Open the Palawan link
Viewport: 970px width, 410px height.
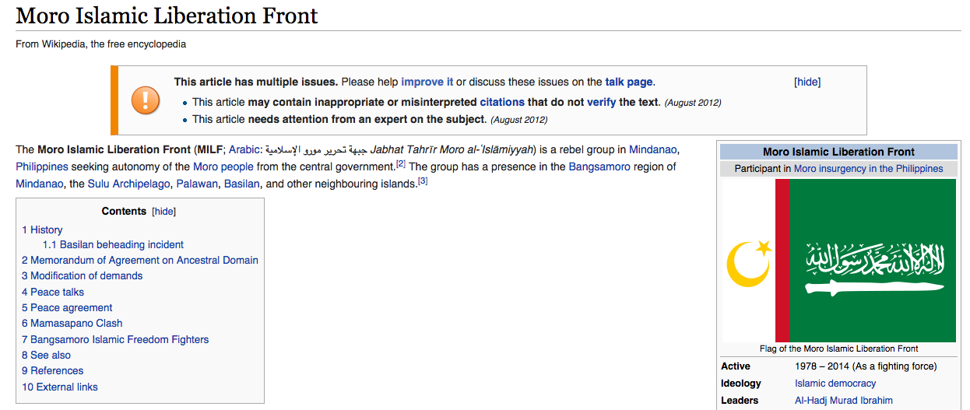point(197,184)
